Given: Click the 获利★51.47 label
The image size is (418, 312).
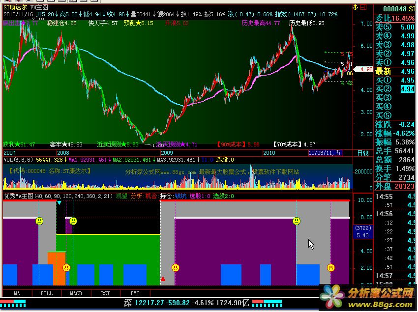Looking at the screenshot, I should (19, 144).
